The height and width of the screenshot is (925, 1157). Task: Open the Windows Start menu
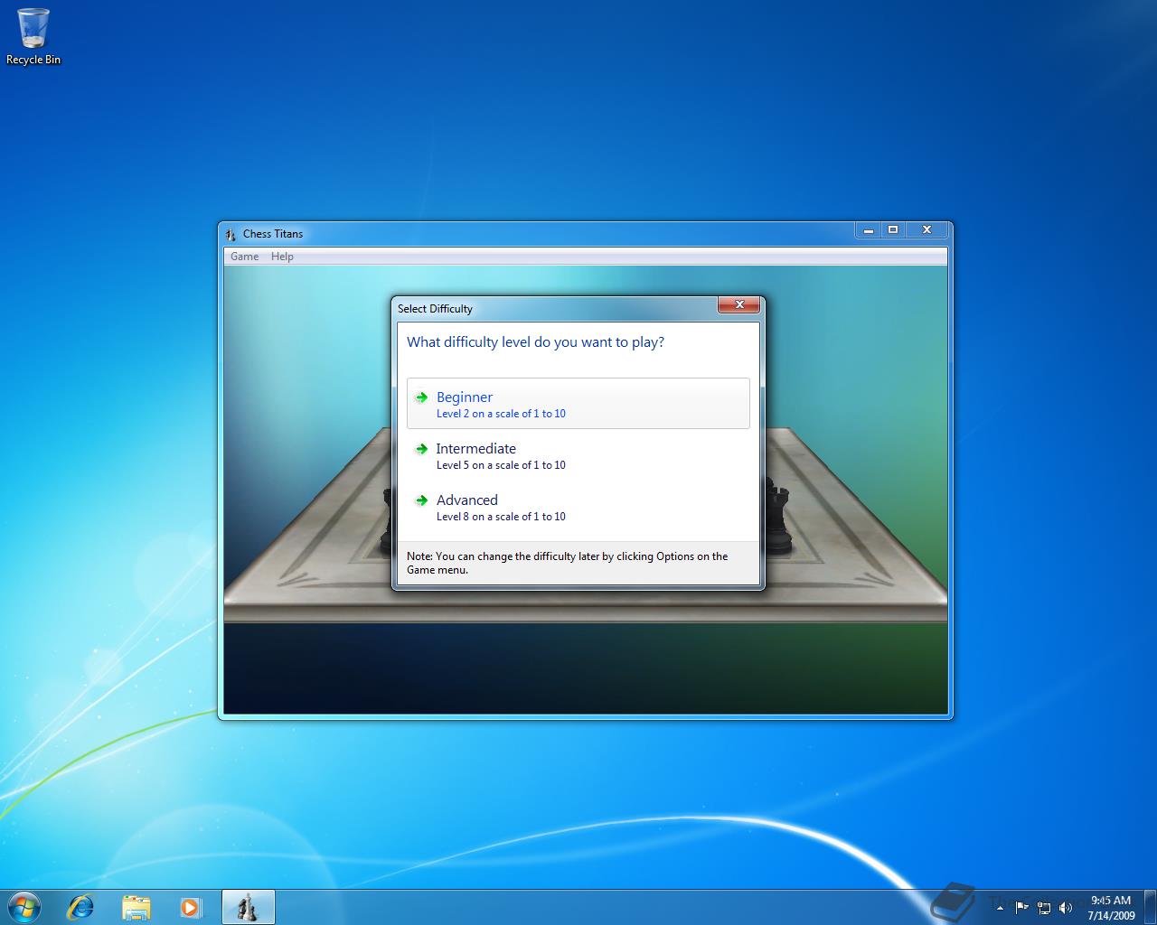(24, 906)
